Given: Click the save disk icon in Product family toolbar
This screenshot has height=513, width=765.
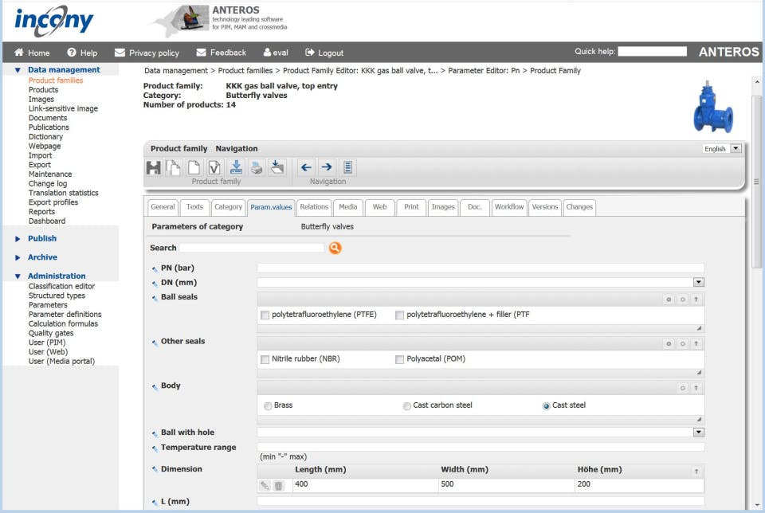Looking at the screenshot, I should [153, 168].
